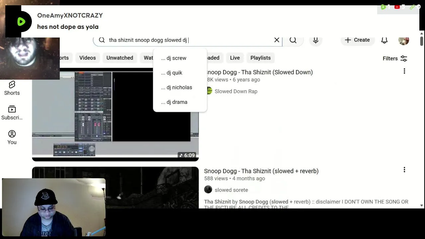Click the YouTube viewer count icon in overlay
This screenshot has height=239, width=425.
[397, 7]
